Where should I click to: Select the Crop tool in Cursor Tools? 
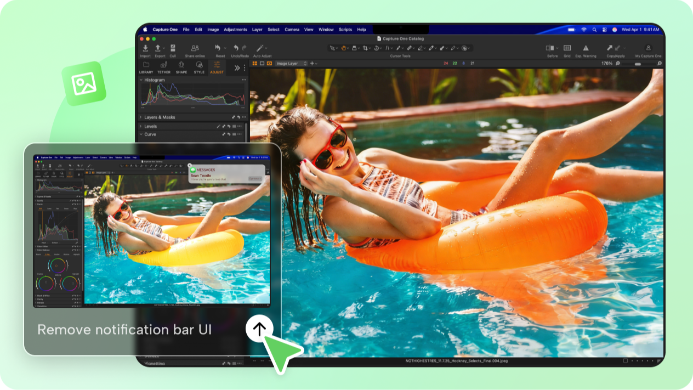tap(365, 48)
